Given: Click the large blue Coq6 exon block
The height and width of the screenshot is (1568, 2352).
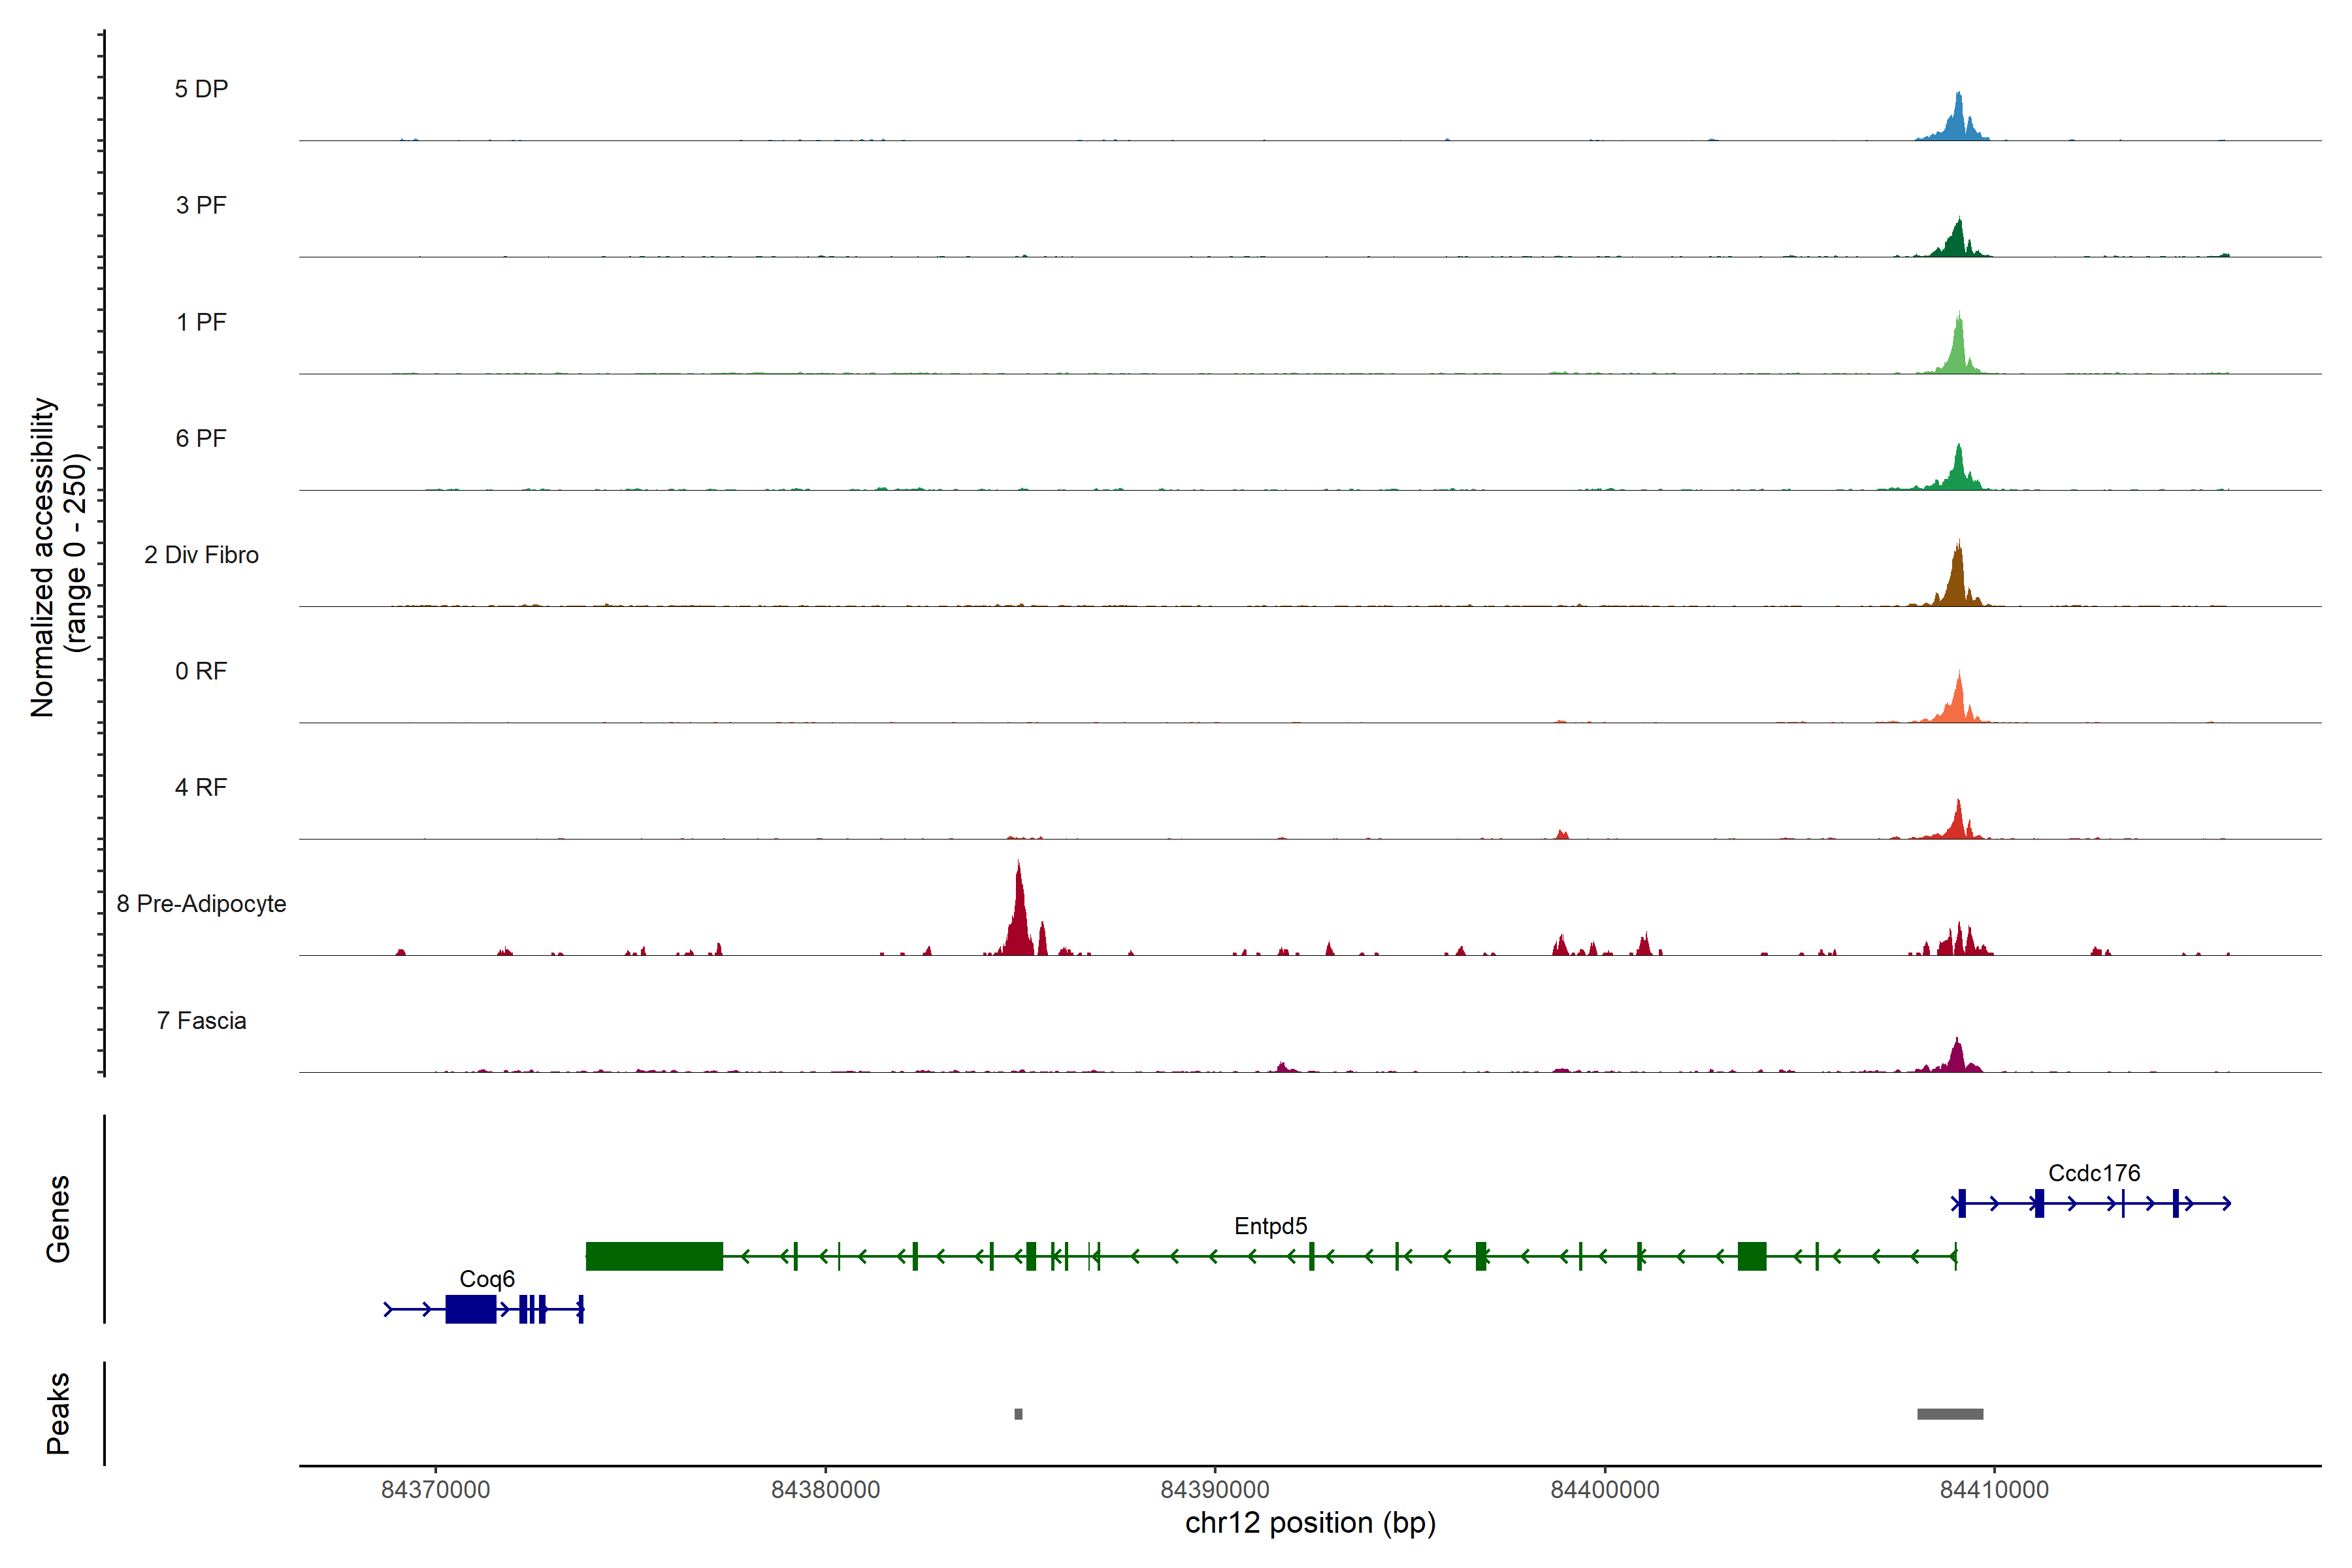Looking at the screenshot, I should pyautogui.click(x=470, y=1309).
